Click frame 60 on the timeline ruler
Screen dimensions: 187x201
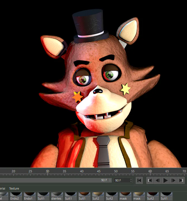click(150, 171)
